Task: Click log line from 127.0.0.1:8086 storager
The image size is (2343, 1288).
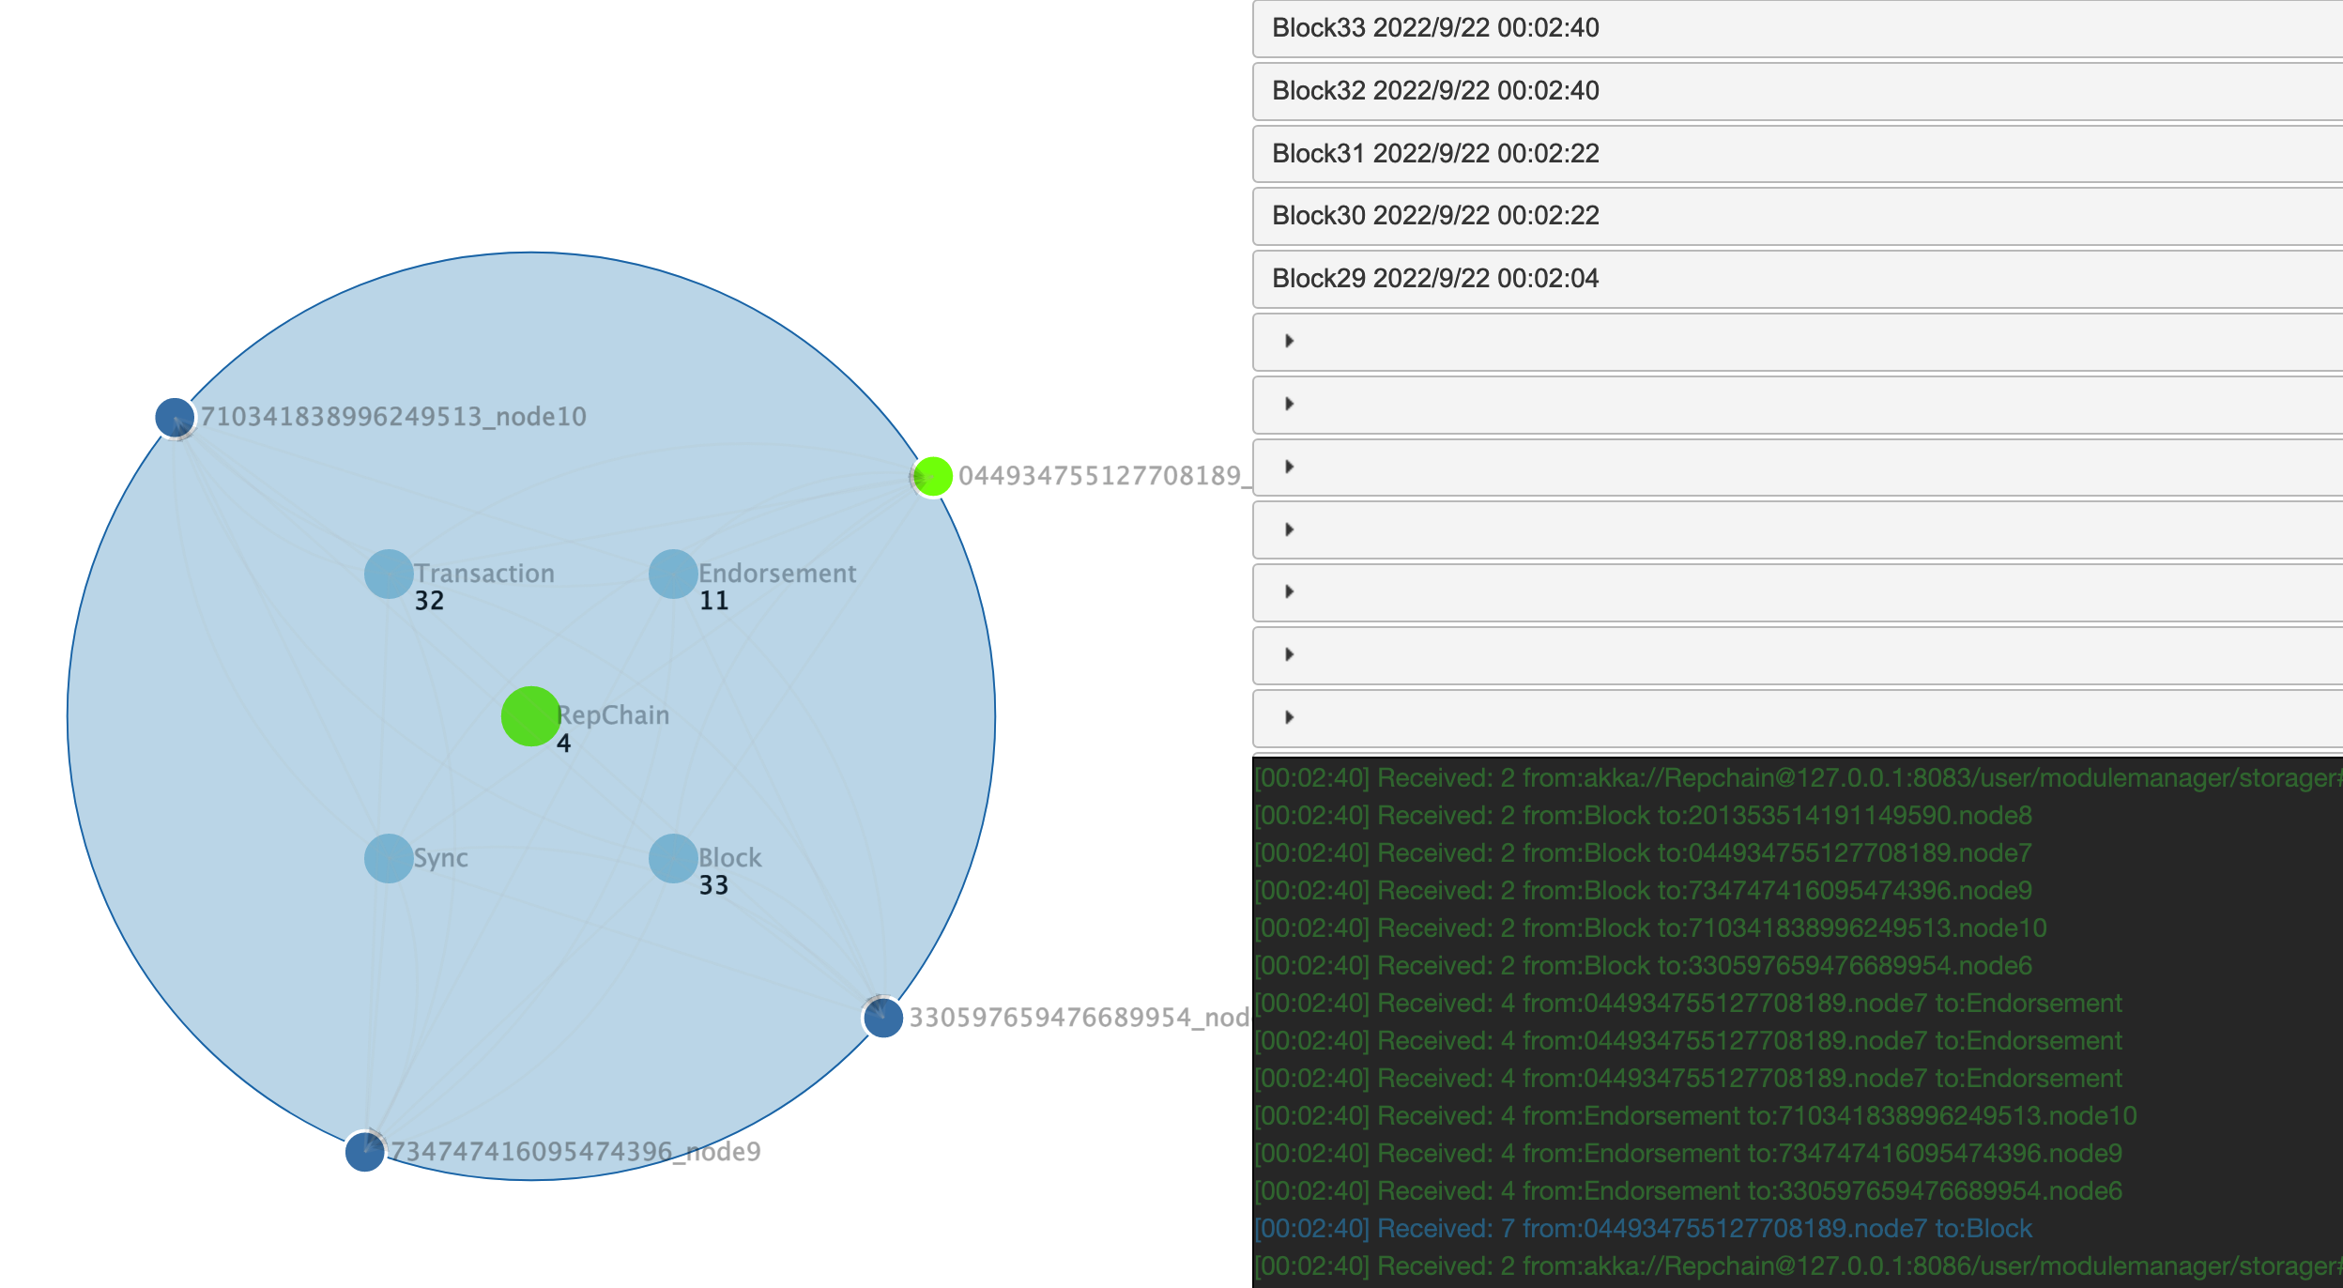Action: click(x=1799, y=1266)
